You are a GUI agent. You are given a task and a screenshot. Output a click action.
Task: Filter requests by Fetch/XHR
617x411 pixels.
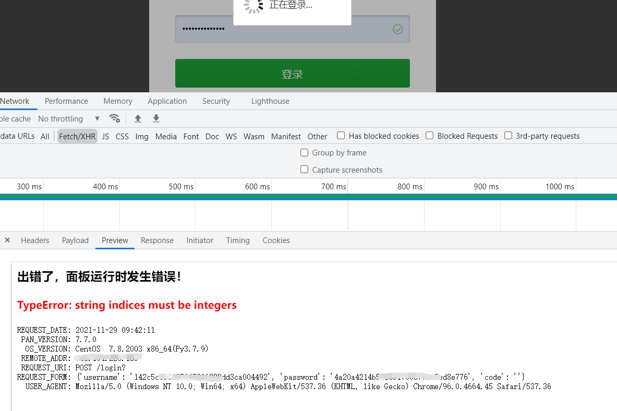click(77, 136)
